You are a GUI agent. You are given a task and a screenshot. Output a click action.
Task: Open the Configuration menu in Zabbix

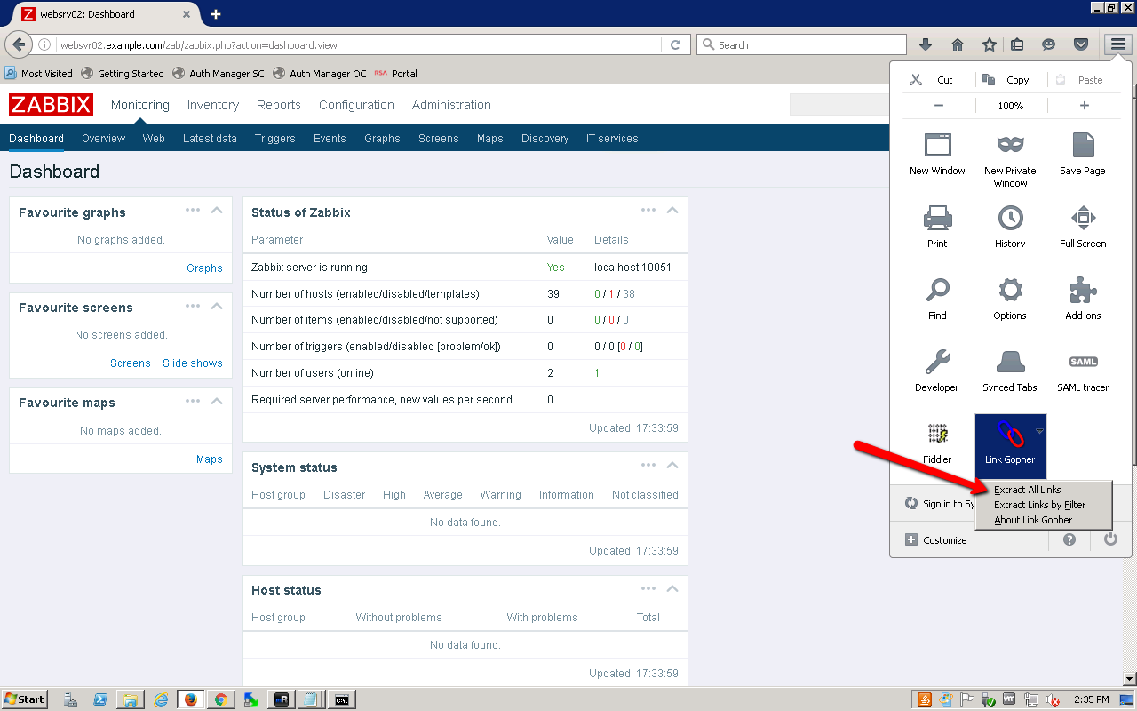point(356,105)
